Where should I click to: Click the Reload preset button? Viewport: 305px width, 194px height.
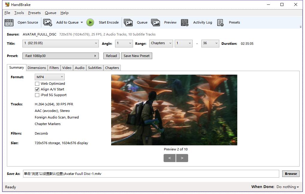point(111,56)
